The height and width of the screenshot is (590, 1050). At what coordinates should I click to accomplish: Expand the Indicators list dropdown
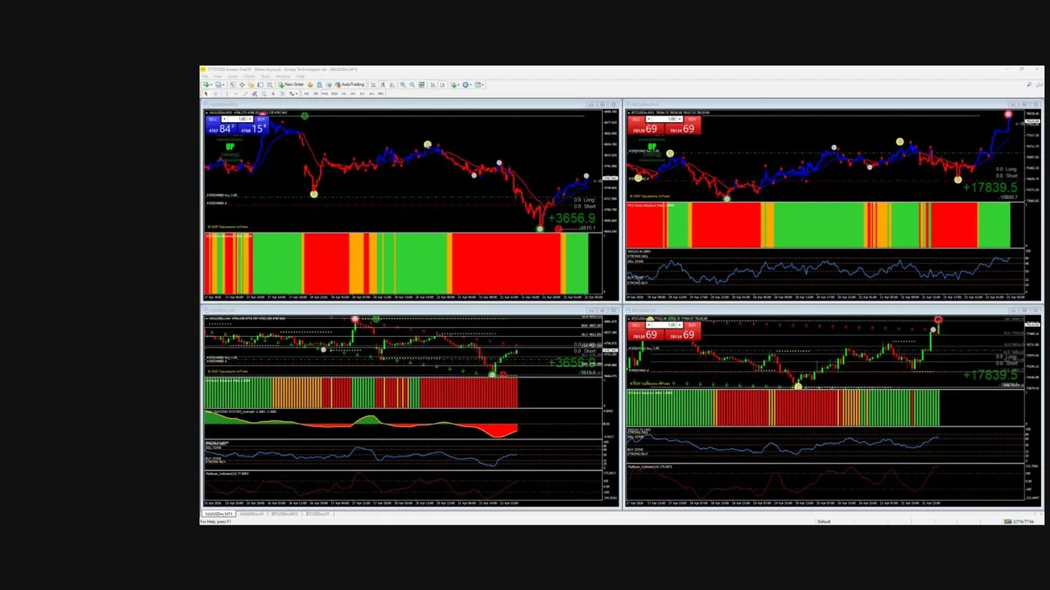pos(456,84)
